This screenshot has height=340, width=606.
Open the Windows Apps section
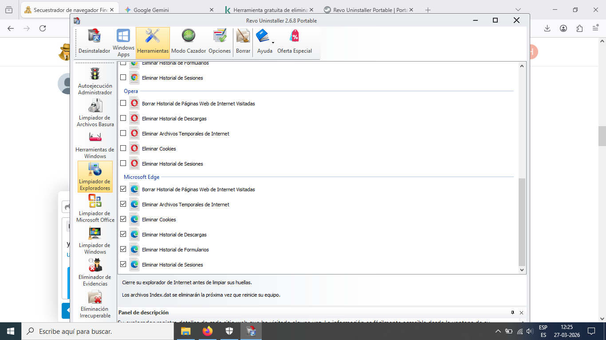pyautogui.click(x=123, y=42)
